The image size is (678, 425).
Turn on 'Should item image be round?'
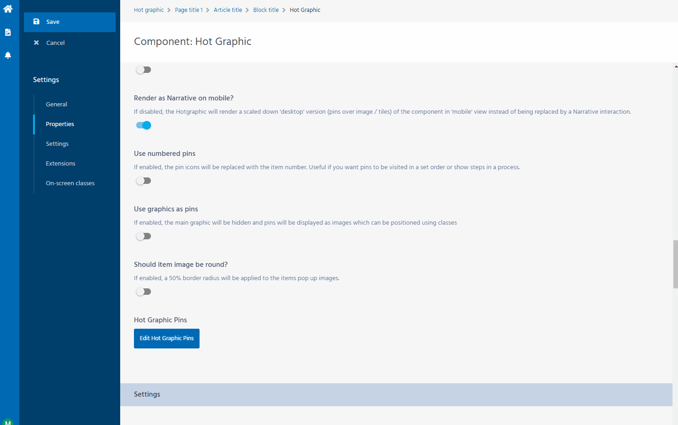pos(143,291)
